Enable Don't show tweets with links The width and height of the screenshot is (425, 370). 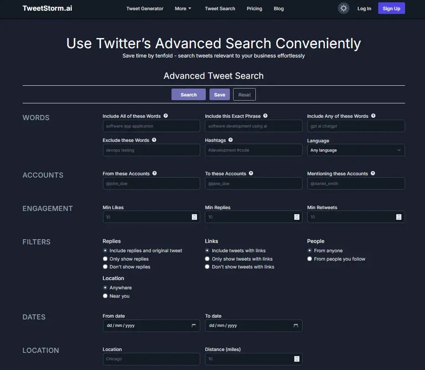pyautogui.click(x=207, y=267)
